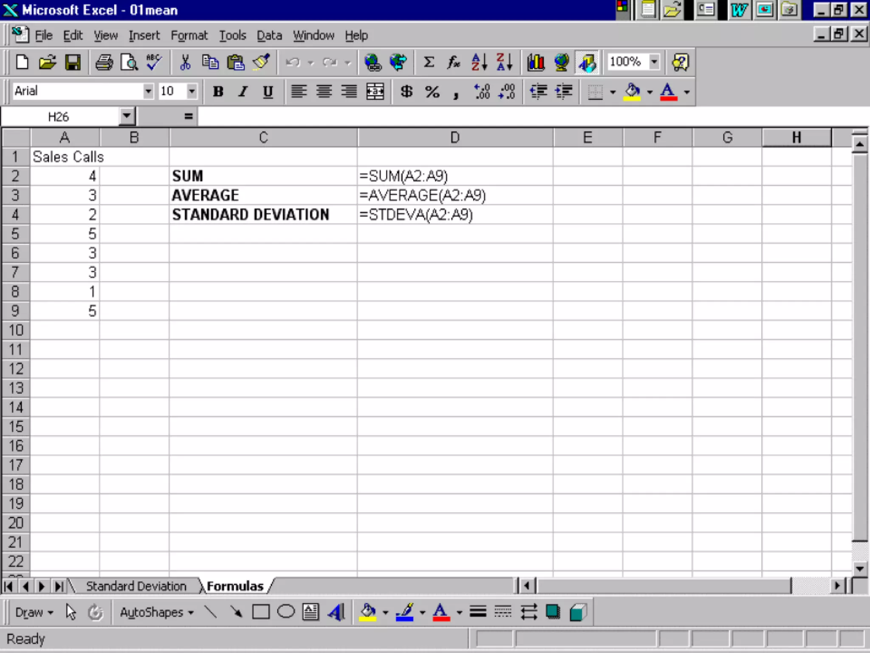The image size is (870, 653).
Task: Select cell D4 with the STDEVA formula
Action: pos(455,215)
